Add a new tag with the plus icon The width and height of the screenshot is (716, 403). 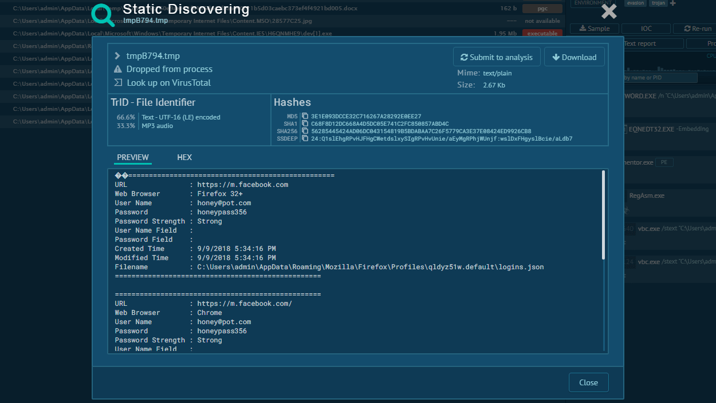click(x=673, y=3)
